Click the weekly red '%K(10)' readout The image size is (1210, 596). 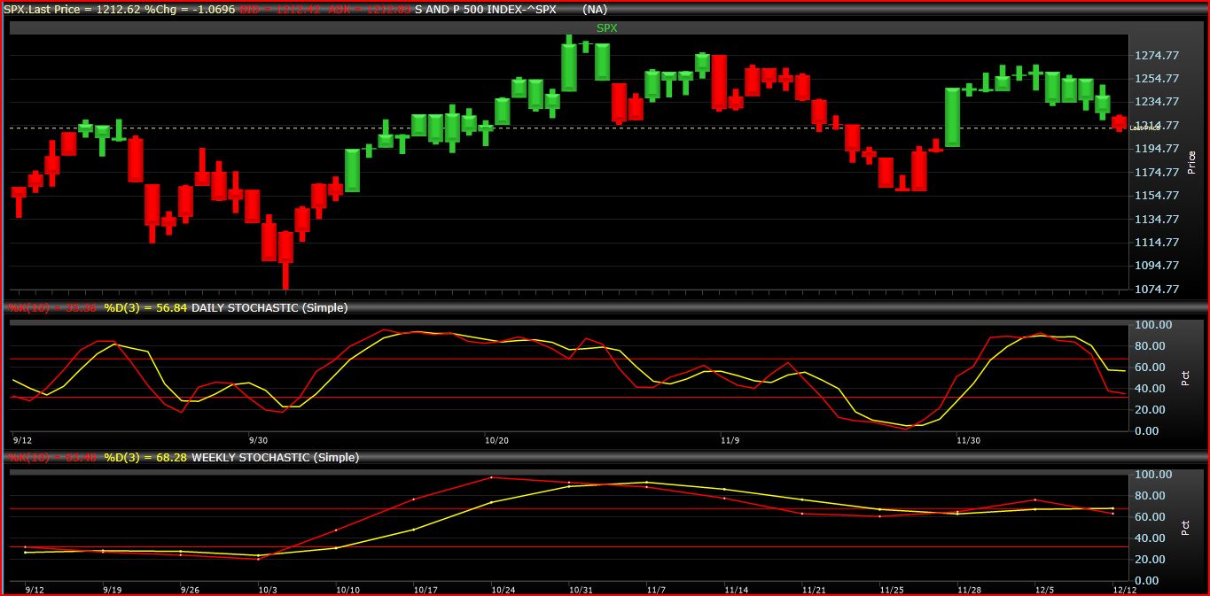point(51,458)
